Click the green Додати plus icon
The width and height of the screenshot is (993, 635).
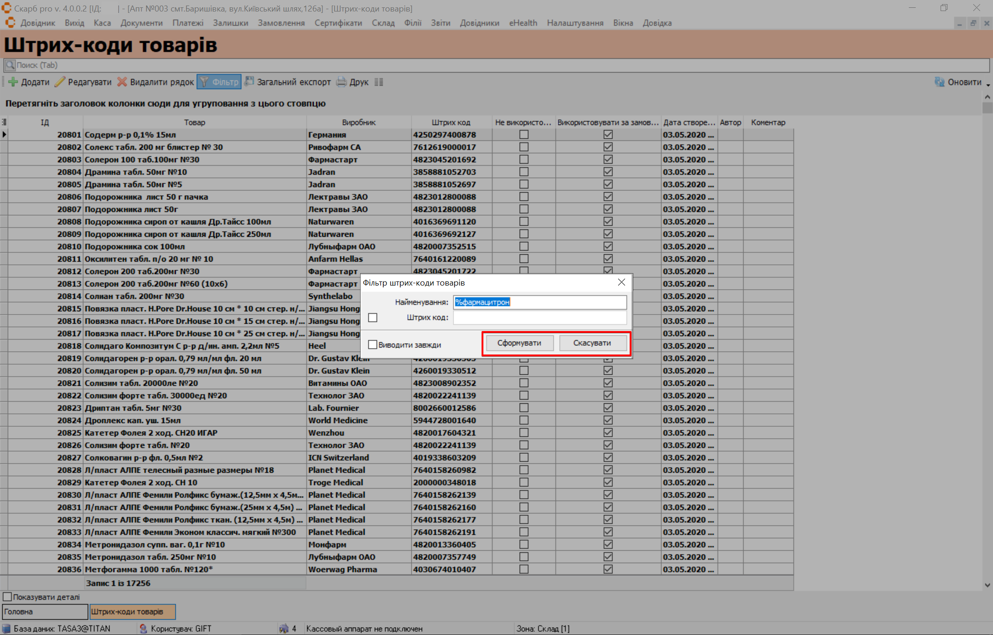(13, 82)
